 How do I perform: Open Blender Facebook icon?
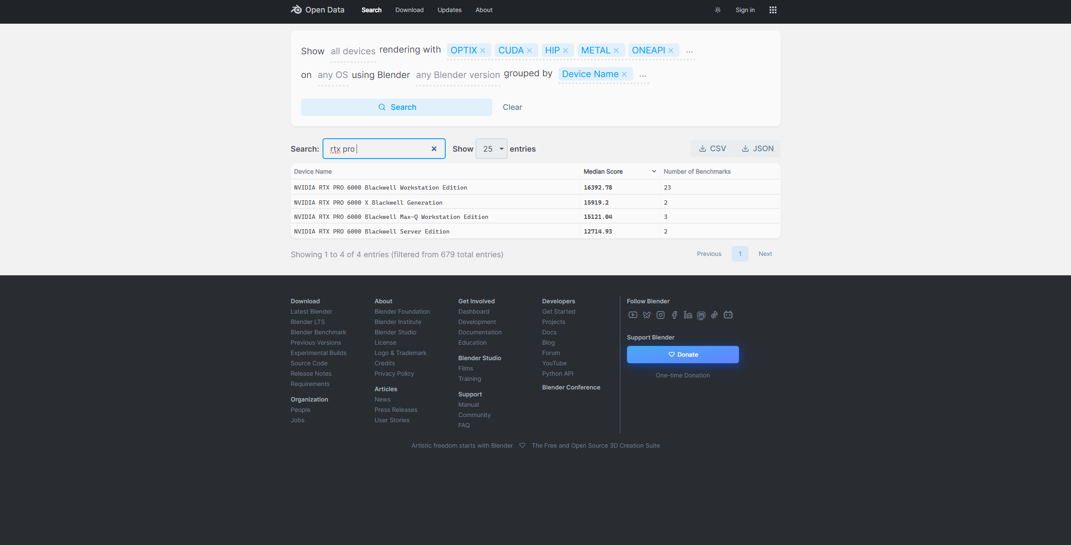(674, 315)
